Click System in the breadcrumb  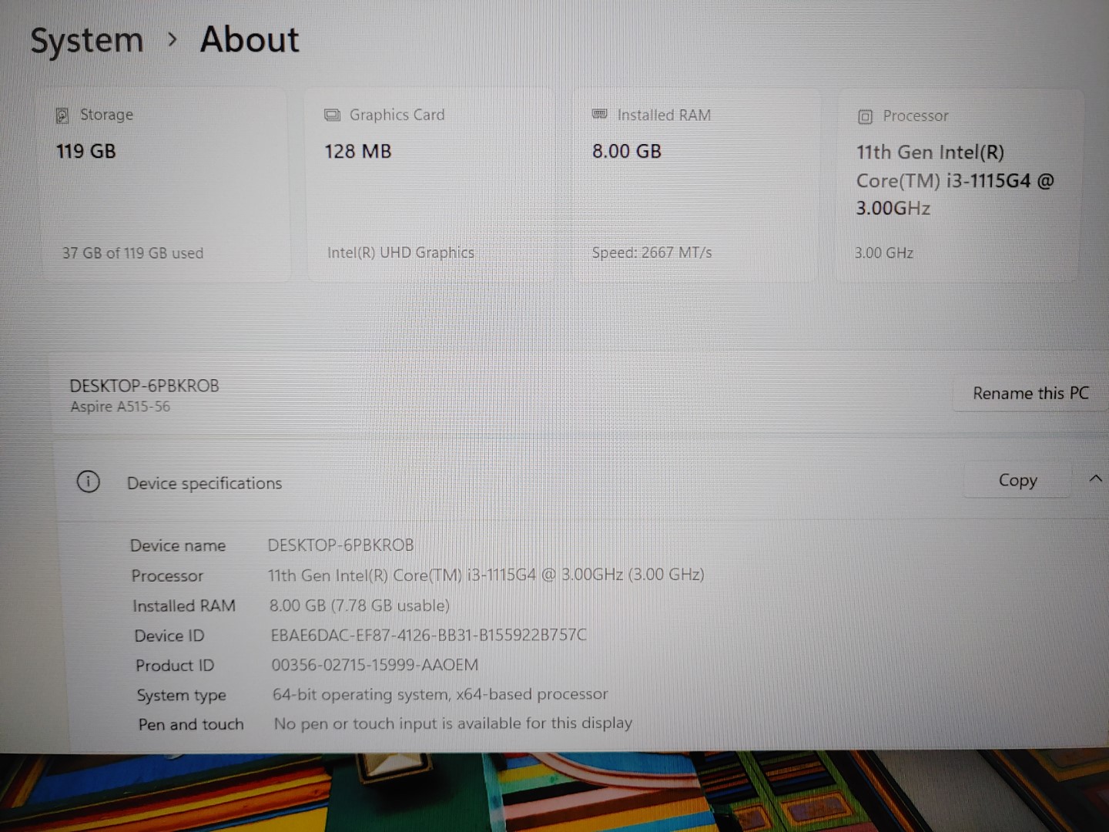pyautogui.click(x=87, y=40)
